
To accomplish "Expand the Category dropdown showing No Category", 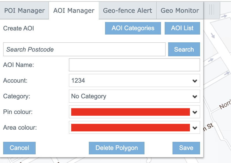I will click(134, 96).
